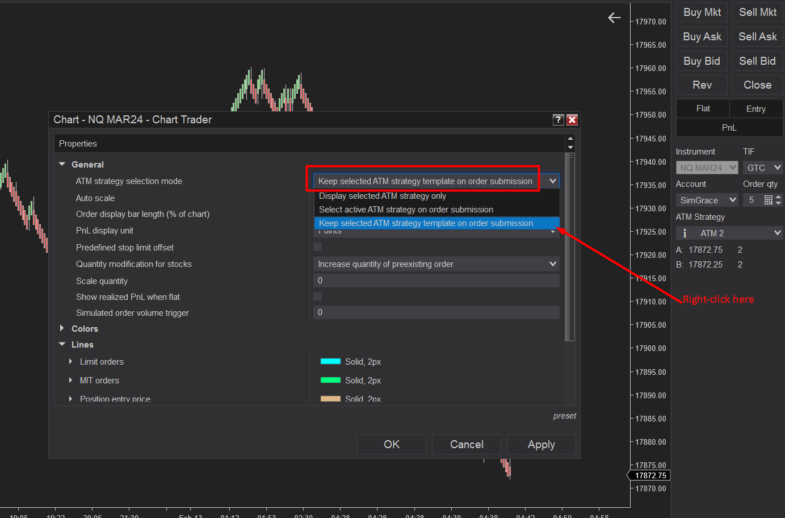Open the dialog help question mark icon
The height and width of the screenshot is (518, 785).
pyautogui.click(x=559, y=120)
